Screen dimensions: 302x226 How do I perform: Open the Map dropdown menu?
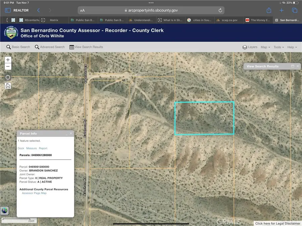tap(265, 47)
